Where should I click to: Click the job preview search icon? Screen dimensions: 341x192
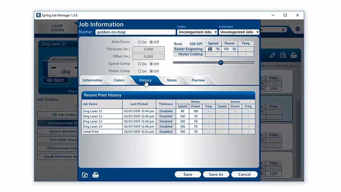[x=283, y=55]
